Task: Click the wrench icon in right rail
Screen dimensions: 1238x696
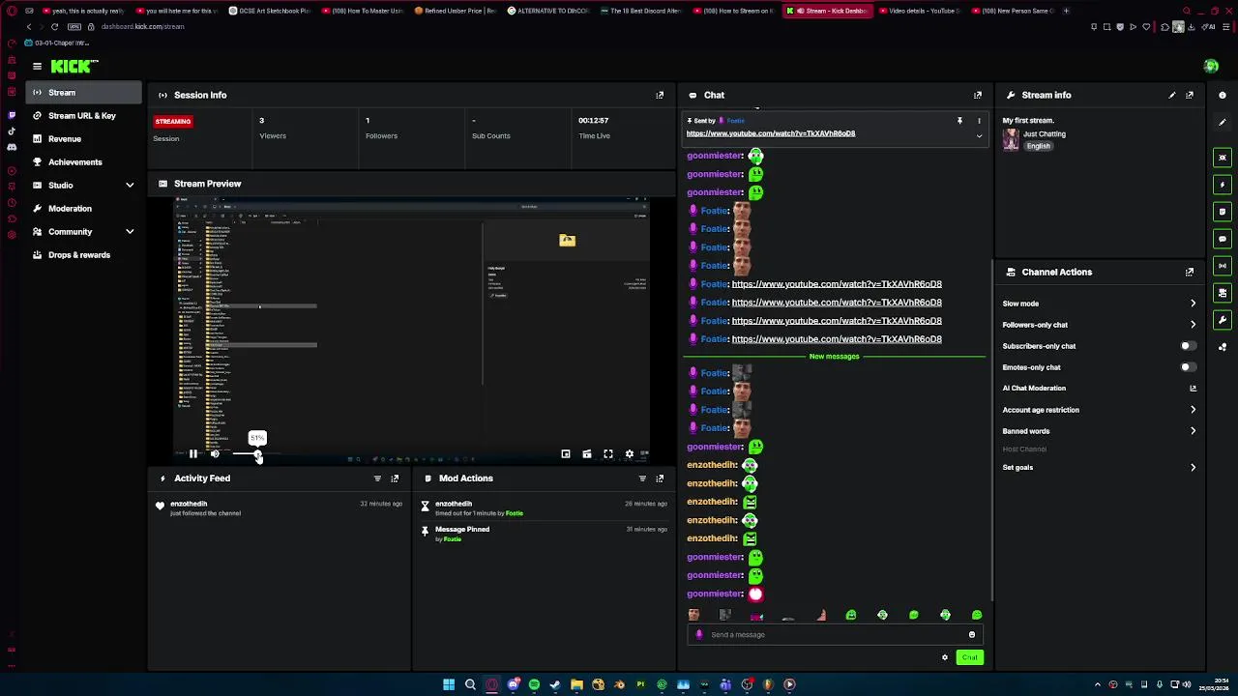Action: [1223, 320]
